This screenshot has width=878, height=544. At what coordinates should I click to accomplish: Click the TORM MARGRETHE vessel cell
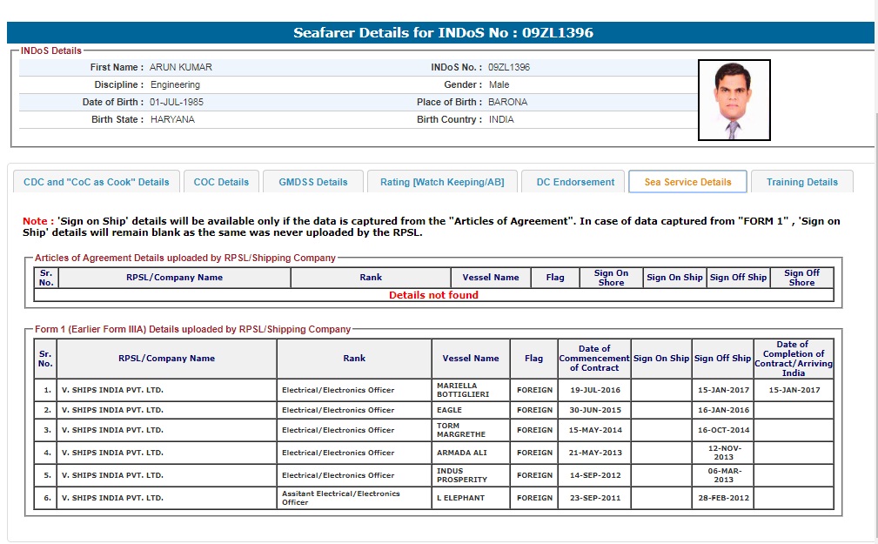point(470,430)
